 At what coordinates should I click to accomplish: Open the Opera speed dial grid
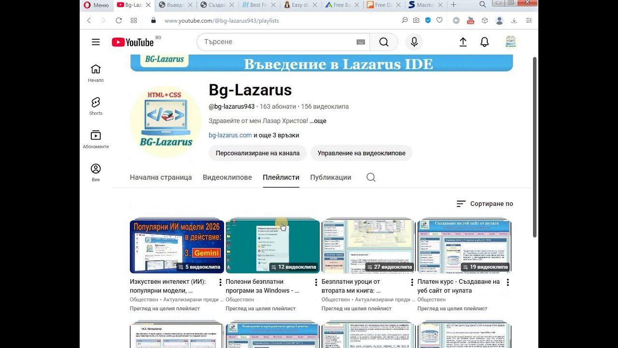click(134, 20)
